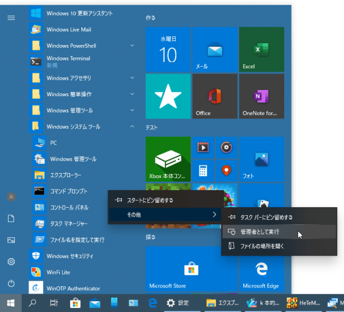Open the Maps small tile
This screenshot has height=312, width=344.
227,171
